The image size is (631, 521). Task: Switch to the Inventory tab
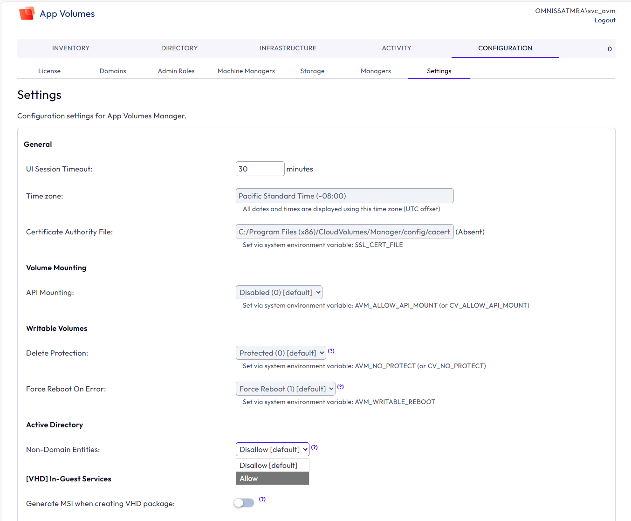pos(71,48)
